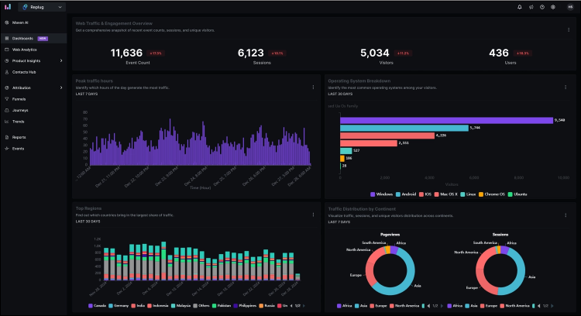Toggle Russia in the Top Regions legend

[266, 306]
